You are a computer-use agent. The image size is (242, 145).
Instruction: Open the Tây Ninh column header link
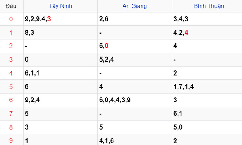coord(60,6)
